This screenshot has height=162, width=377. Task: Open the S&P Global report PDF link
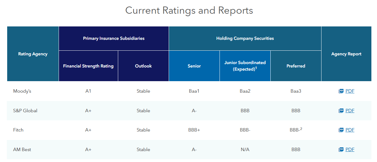350,111
